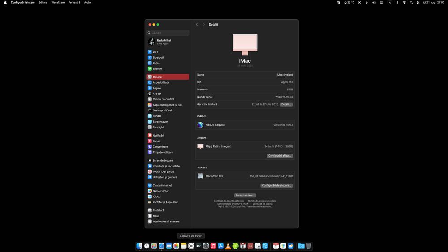
Task: Open the Detalii warranty button
Action: click(x=286, y=104)
